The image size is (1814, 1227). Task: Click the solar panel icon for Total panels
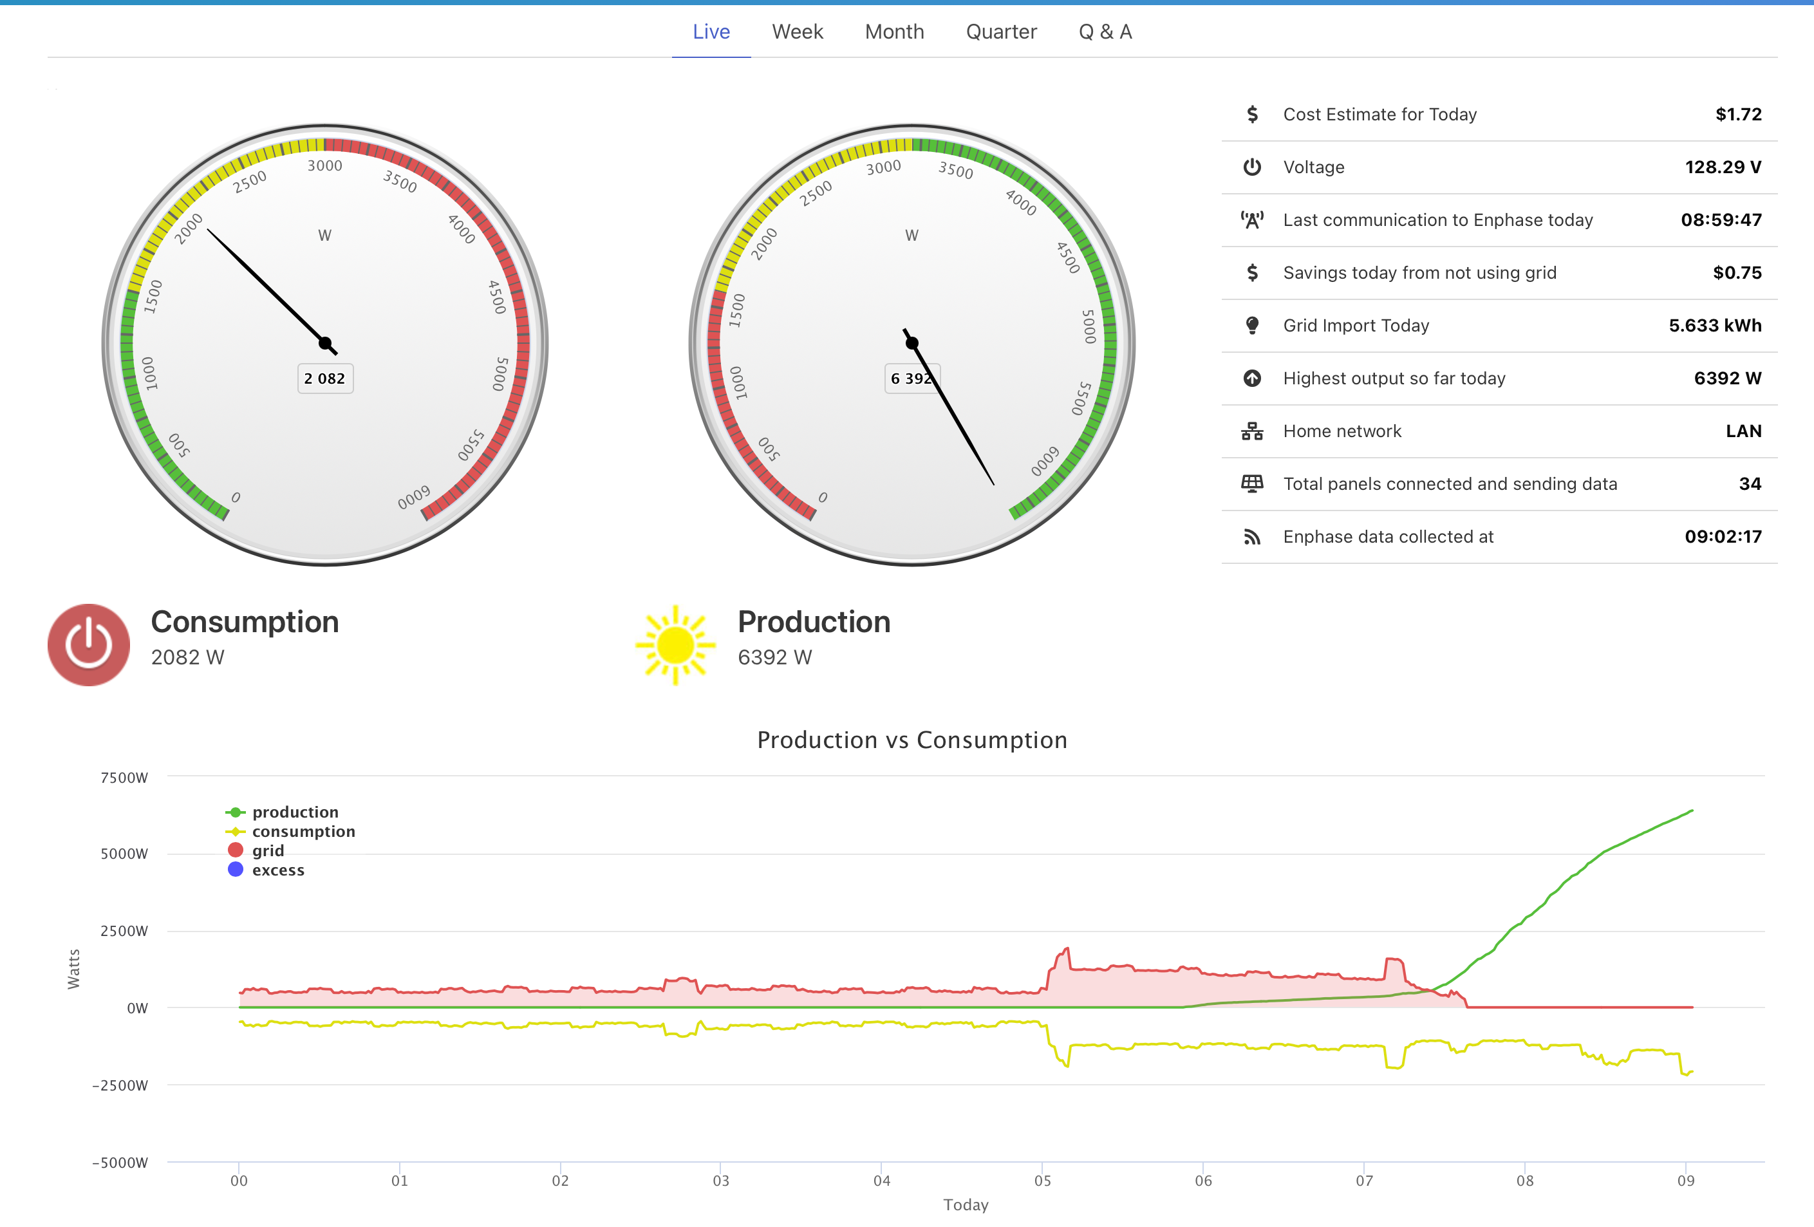pos(1252,484)
